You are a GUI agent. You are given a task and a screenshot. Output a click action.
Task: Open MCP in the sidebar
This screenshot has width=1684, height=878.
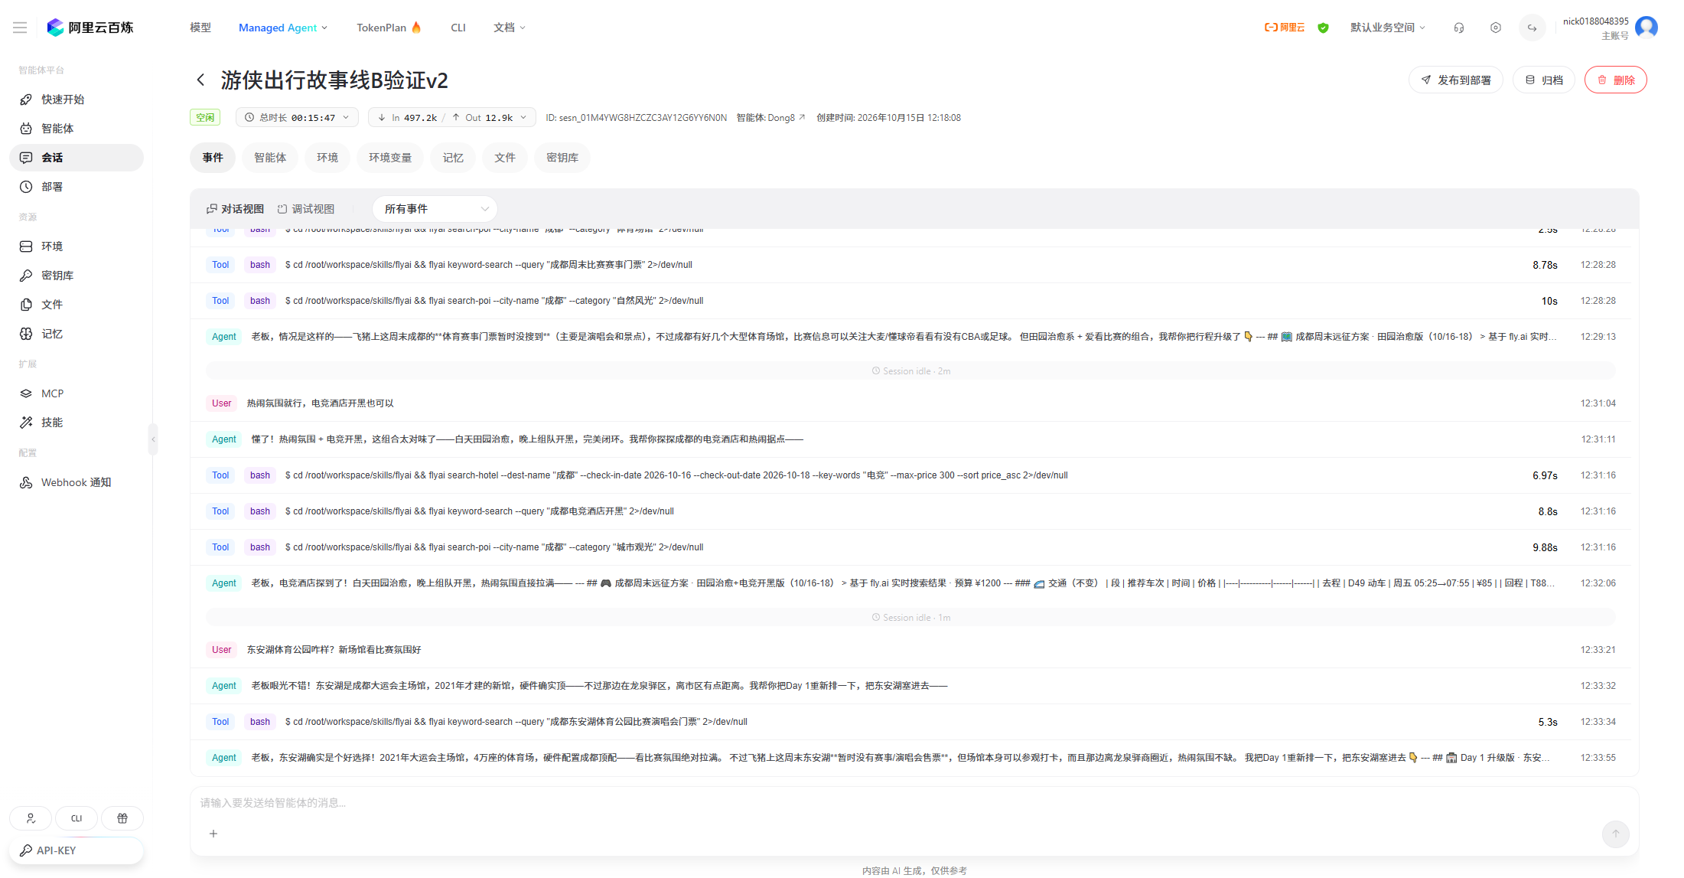pos(77,393)
